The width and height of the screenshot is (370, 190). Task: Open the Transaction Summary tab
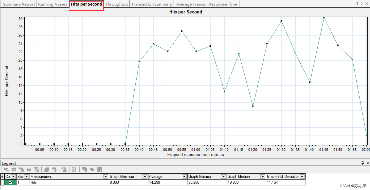click(152, 4)
